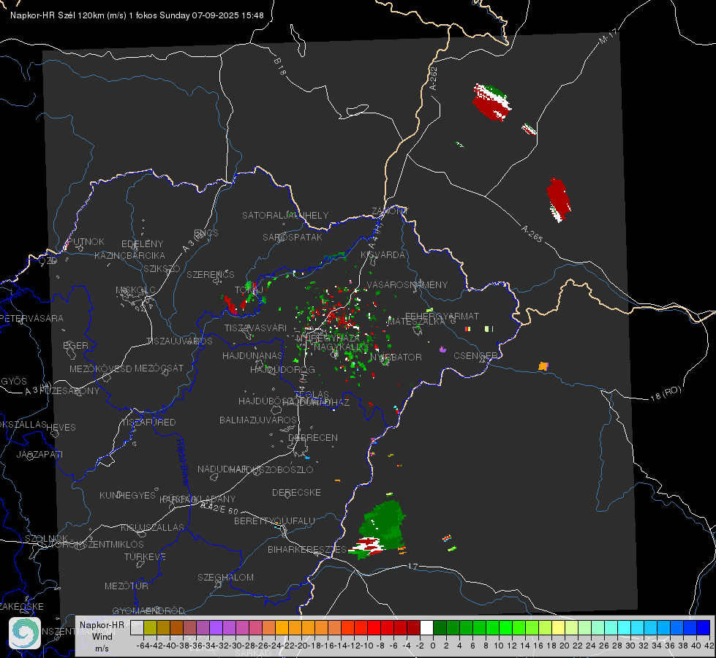
Task: Click the dark red echo beside A-265 label
Action: click(x=559, y=200)
